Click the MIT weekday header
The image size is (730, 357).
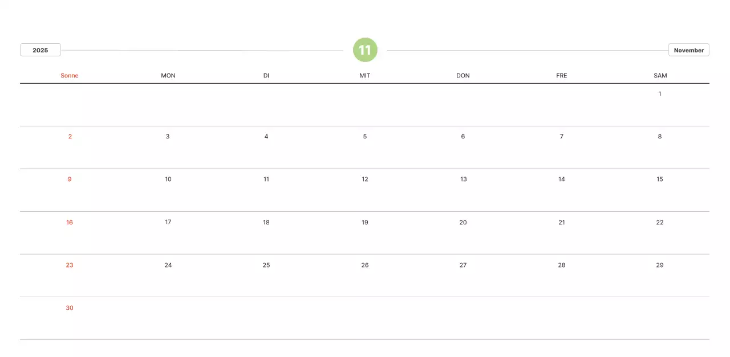365,76
